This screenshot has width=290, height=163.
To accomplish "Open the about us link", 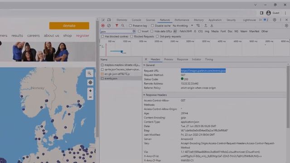I will coord(51,35).
